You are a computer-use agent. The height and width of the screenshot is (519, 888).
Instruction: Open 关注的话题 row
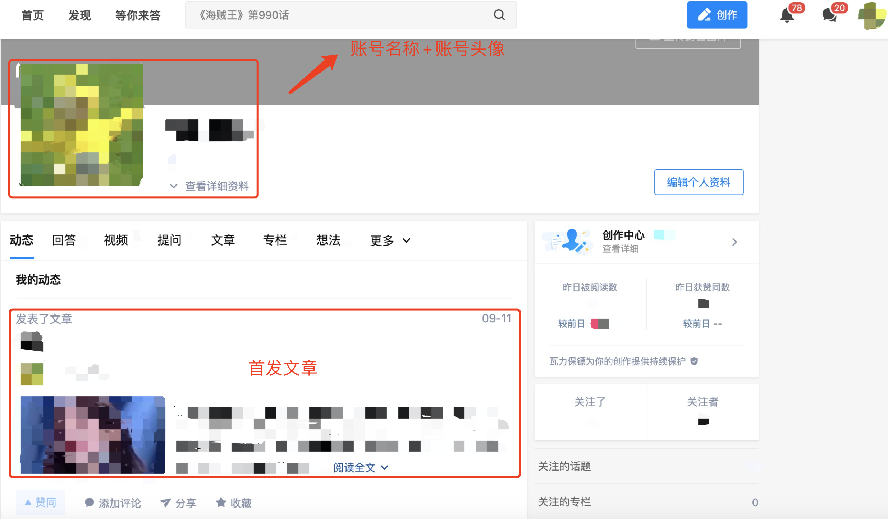pyautogui.click(x=646, y=466)
